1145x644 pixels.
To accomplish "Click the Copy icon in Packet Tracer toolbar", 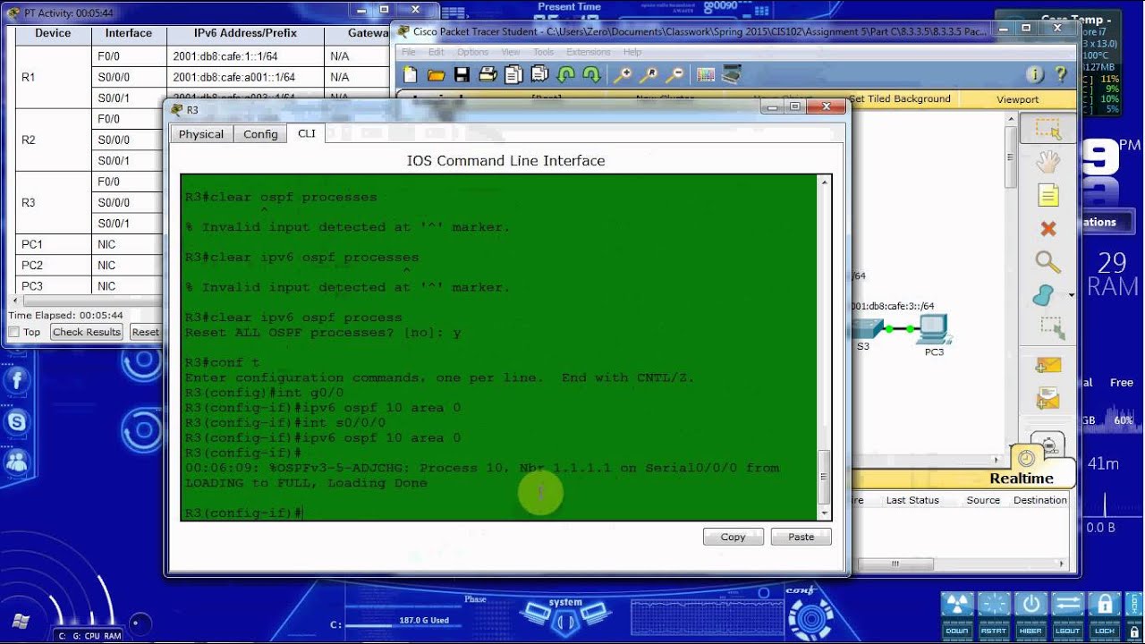I will pyautogui.click(x=513, y=75).
